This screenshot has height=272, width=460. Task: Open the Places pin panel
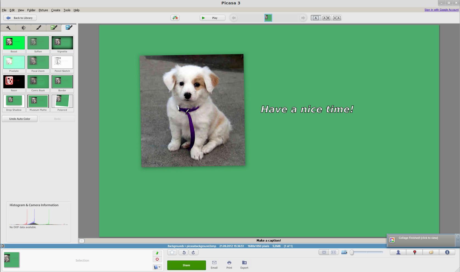(414, 252)
